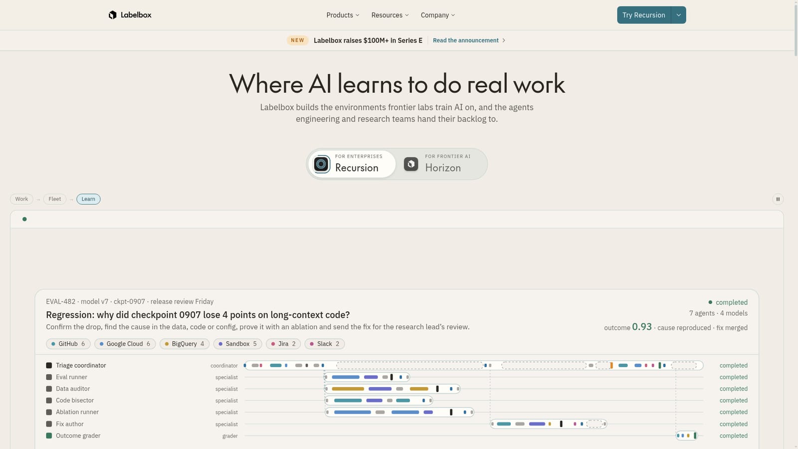Click the outcome 0.93 score
This screenshot has height=449, width=798.
coord(642,327)
